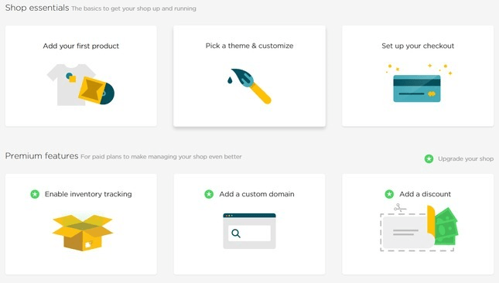The height and width of the screenshot is (283, 499).
Task: Click the Premium features heading
Action: point(42,156)
